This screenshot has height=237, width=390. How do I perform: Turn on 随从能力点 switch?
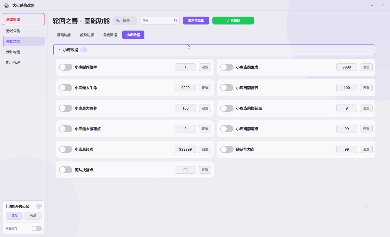click(x=227, y=149)
